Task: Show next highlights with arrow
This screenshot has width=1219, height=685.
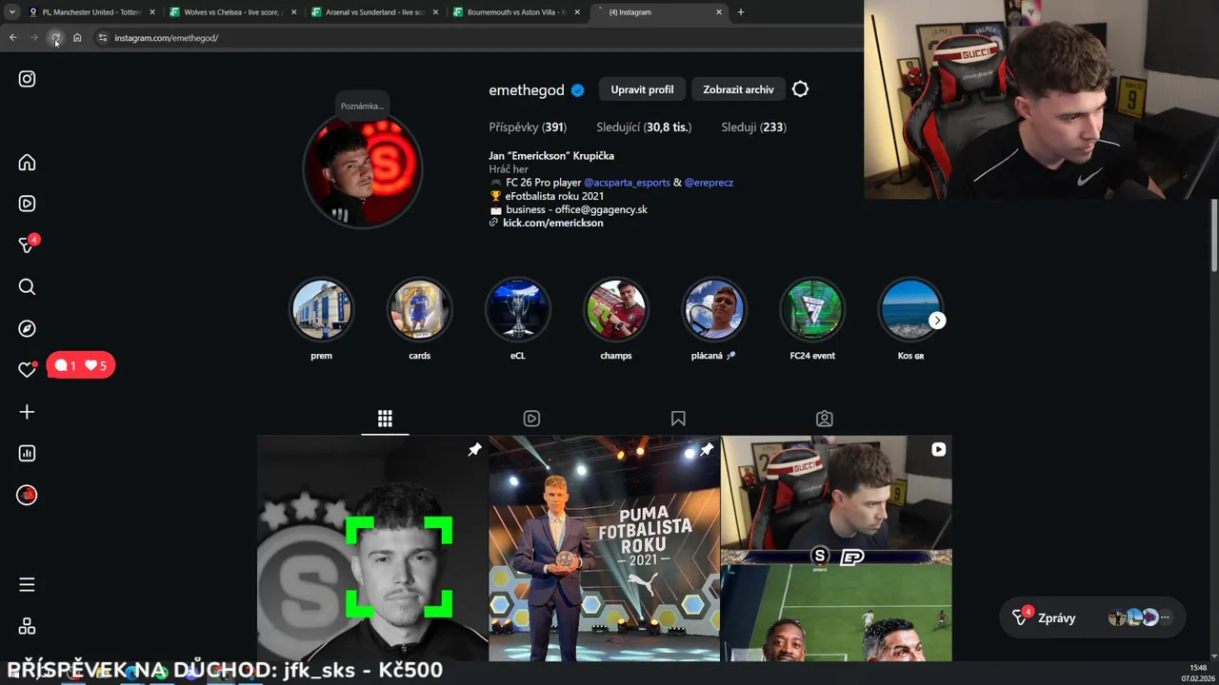Action: (937, 321)
